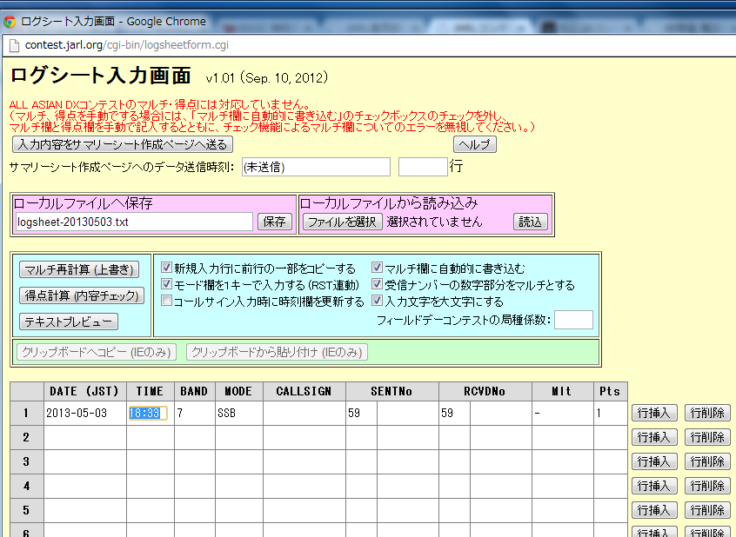
Task: Click the 保存 save button
Action: 275,222
